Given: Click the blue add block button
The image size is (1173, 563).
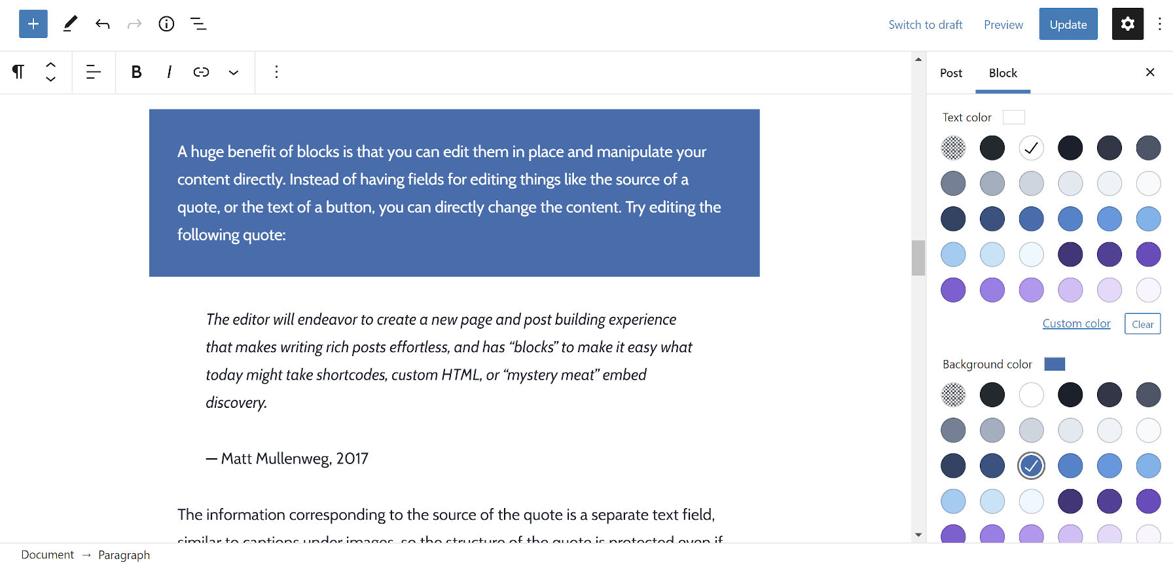Looking at the screenshot, I should (x=33, y=24).
